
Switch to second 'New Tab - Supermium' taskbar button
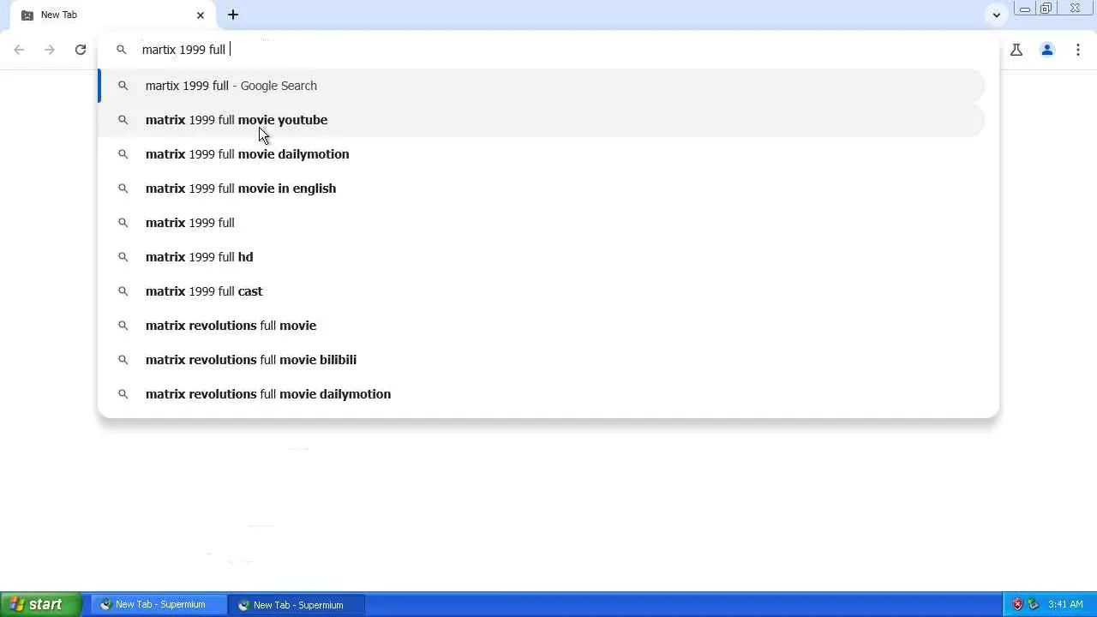pos(297,605)
